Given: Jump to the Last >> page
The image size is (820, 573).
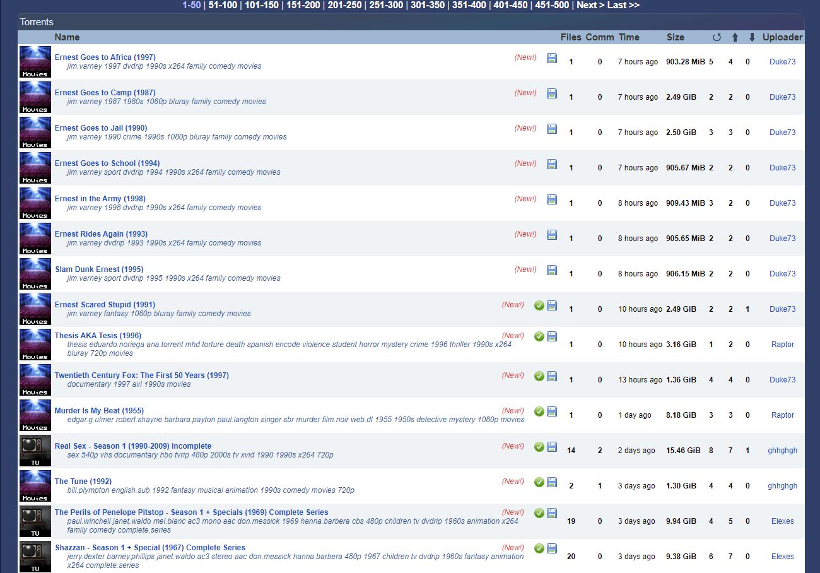Looking at the screenshot, I should [624, 5].
